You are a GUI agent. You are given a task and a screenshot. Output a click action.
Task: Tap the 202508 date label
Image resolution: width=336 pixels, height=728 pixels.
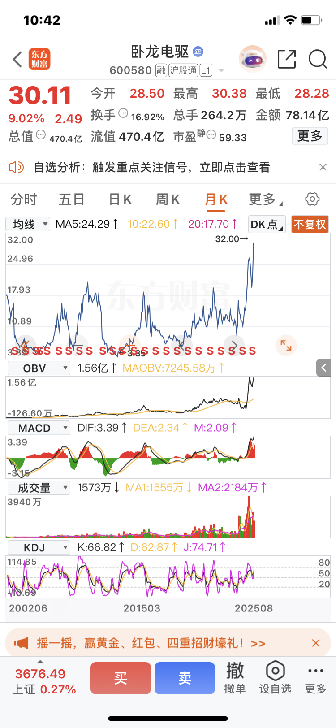pos(254,608)
